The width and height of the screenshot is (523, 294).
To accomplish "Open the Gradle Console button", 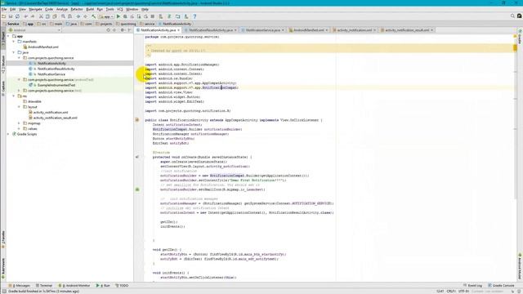I will 501,285.
